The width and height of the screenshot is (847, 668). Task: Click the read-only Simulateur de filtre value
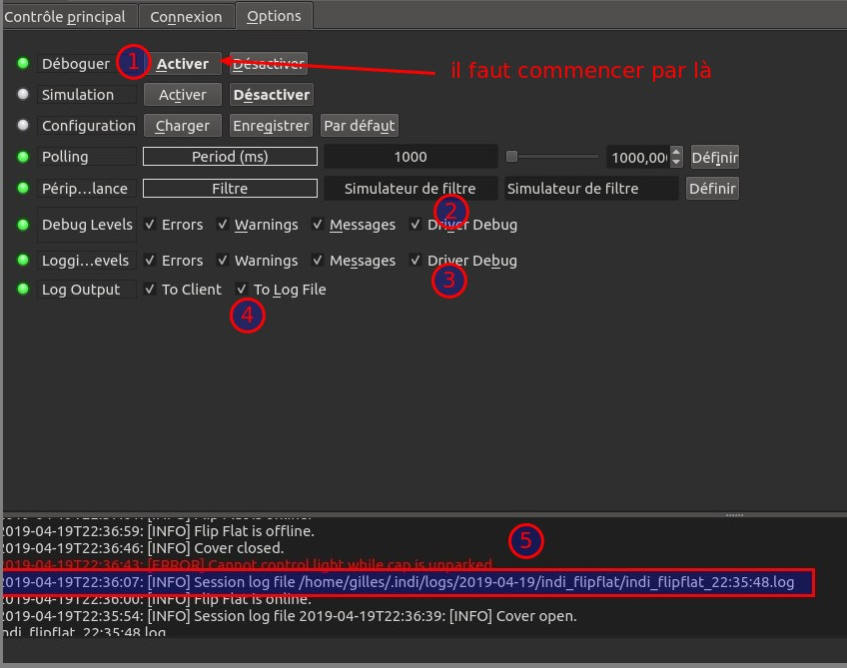point(411,189)
